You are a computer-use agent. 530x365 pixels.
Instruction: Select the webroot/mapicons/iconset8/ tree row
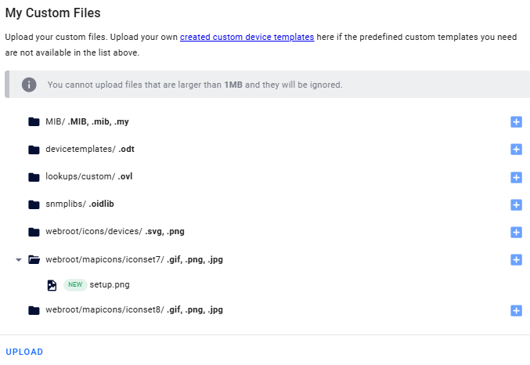click(x=134, y=310)
